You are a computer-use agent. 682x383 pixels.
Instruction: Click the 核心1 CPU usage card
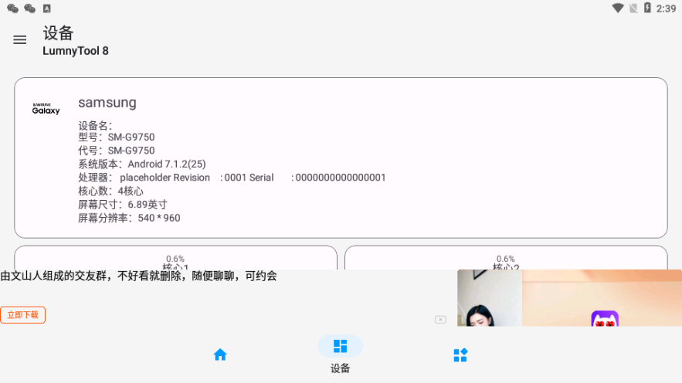pyautogui.click(x=175, y=259)
